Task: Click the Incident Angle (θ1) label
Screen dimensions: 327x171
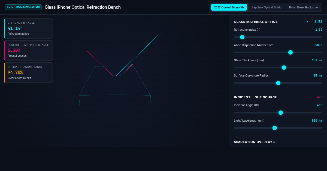Action: point(246,105)
